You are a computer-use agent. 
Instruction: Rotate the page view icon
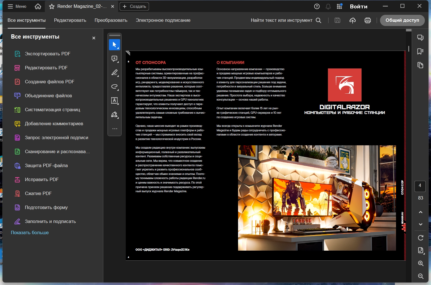click(x=420, y=238)
